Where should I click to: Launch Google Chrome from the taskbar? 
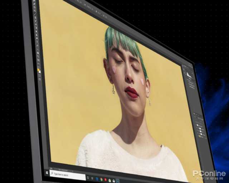coord(101,179)
